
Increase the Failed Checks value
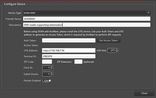pyautogui.click(x=52, y=73)
